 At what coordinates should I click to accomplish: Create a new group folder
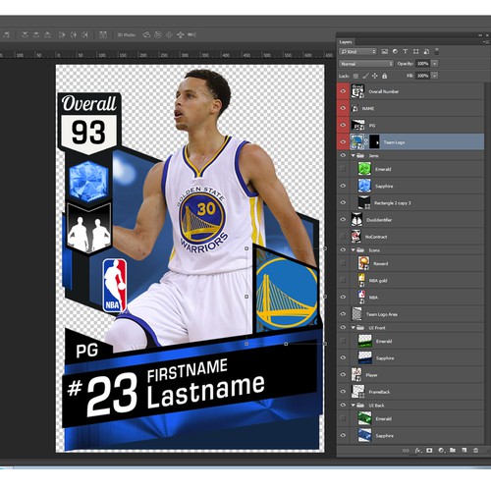pos(453,450)
